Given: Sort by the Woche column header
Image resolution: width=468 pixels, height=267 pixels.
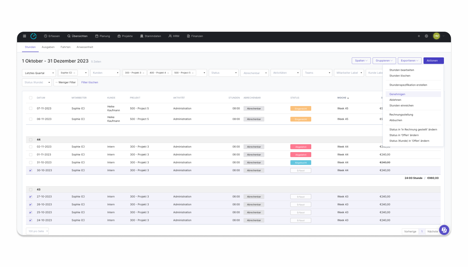Looking at the screenshot, I should [x=343, y=98].
